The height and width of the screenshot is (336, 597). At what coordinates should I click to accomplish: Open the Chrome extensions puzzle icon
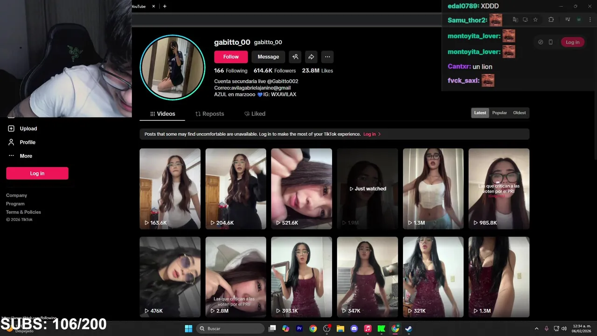551,20
